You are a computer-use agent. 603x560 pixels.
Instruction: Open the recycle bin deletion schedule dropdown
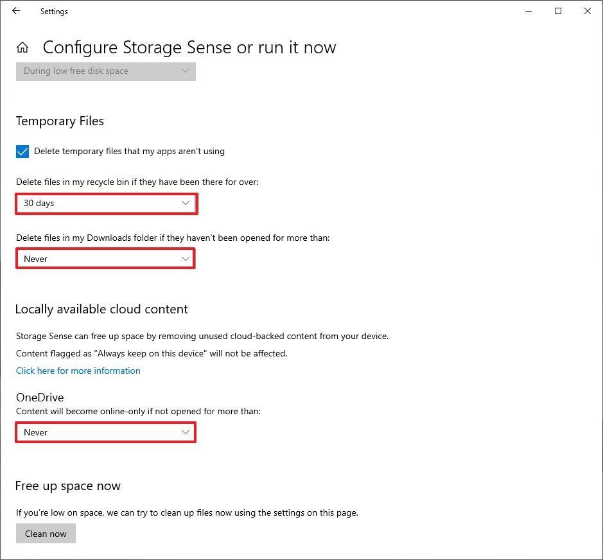(106, 203)
